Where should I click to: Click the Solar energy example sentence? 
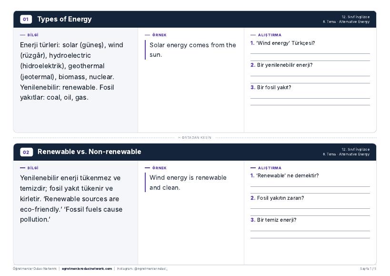click(192, 50)
